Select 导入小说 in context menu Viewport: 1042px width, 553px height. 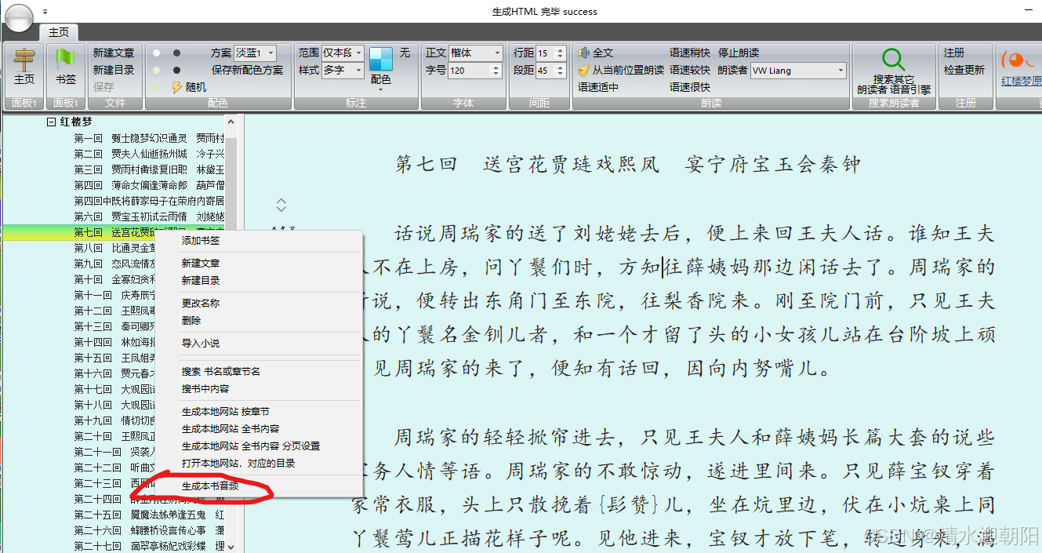201,344
